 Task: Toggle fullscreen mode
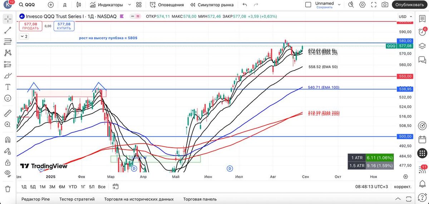pyautogui.click(x=374, y=5)
